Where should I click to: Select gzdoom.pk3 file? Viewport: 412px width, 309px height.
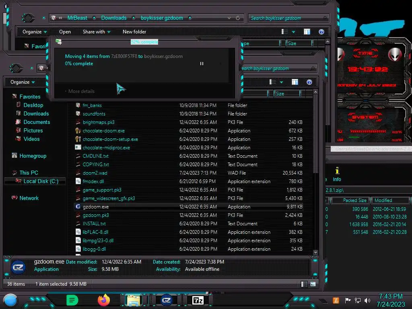(x=96, y=215)
